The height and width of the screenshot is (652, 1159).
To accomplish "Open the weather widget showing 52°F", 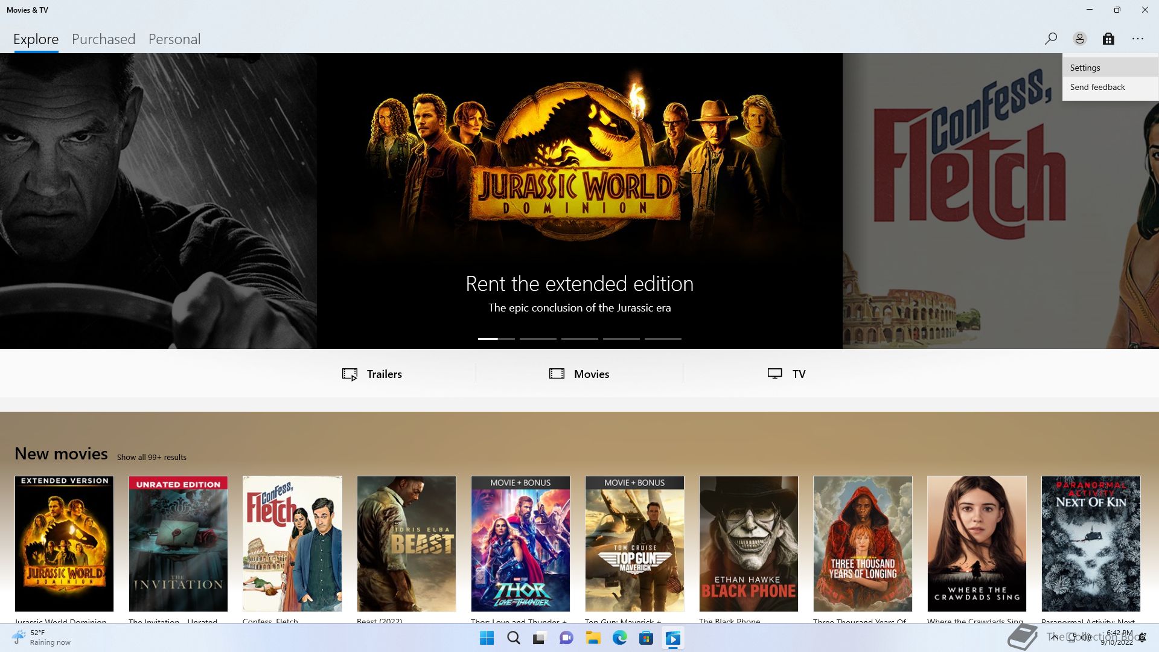I will pos(41,638).
